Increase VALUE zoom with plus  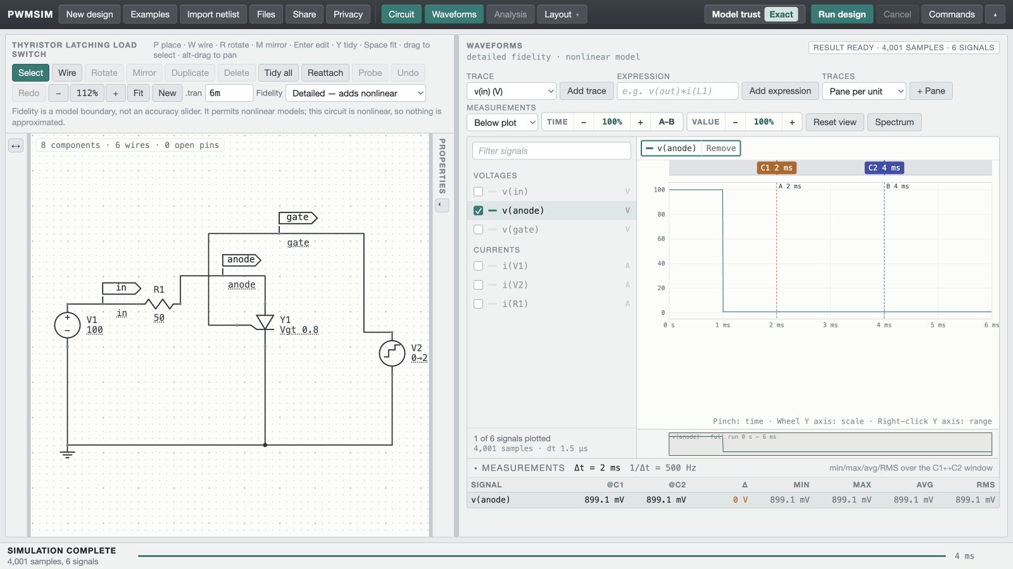click(x=792, y=122)
